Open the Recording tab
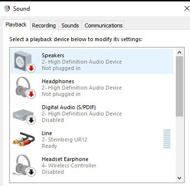This screenshot has height=186, width=190. (x=44, y=25)
